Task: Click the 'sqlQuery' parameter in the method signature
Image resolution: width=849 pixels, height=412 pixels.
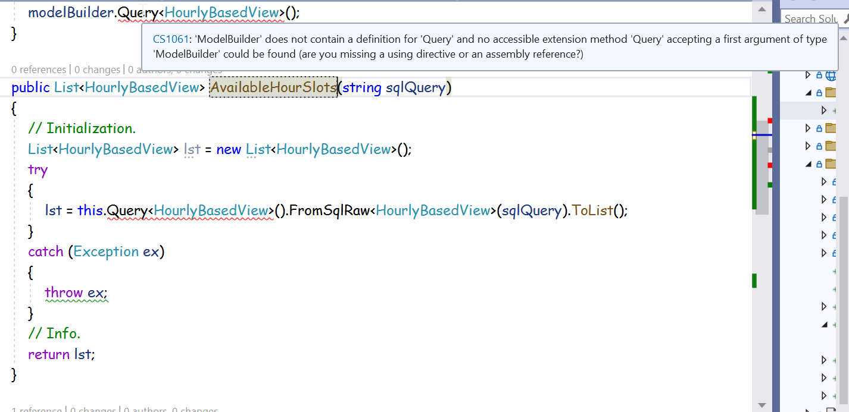Action: [416, 88]
